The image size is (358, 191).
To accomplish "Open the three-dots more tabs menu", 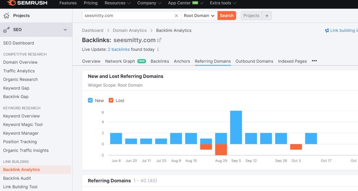I will coord(314,61).
